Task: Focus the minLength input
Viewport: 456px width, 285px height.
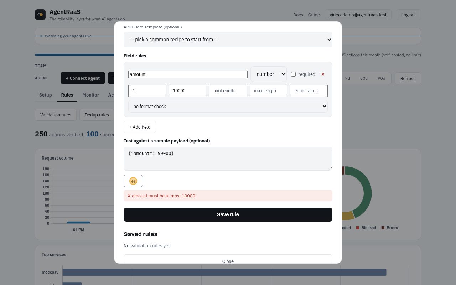Action: (228, 91)
